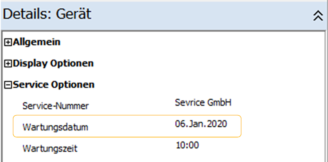This screenshot has height=162, width=328.
Task: Collapse the Details: Gerät panel with double chevron
Action: (x=318, y=16)
